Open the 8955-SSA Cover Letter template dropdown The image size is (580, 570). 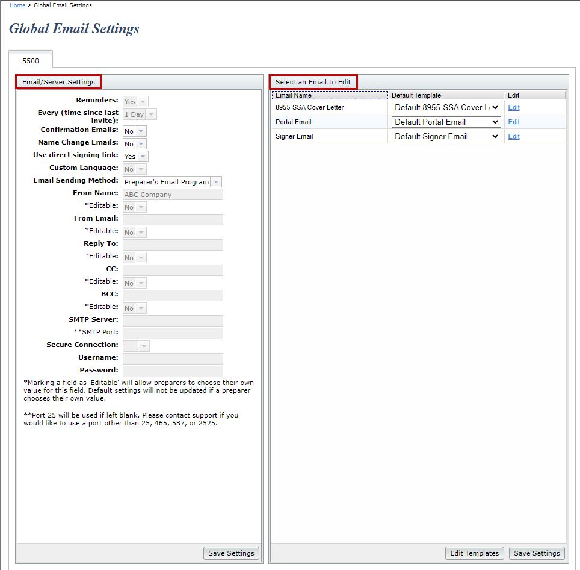tap(446, 107)
